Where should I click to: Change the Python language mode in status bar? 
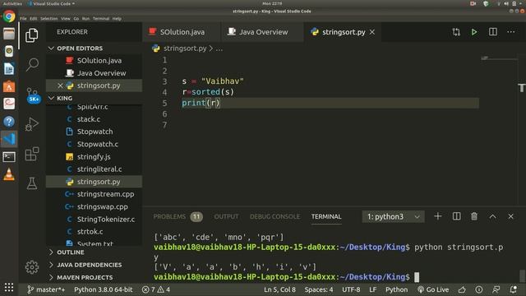[396, 289]
